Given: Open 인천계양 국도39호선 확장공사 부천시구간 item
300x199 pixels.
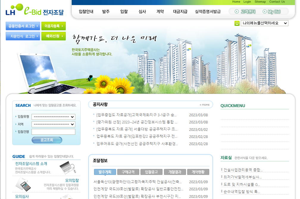Looking at the screenshot, I should [x=137, y=196].
